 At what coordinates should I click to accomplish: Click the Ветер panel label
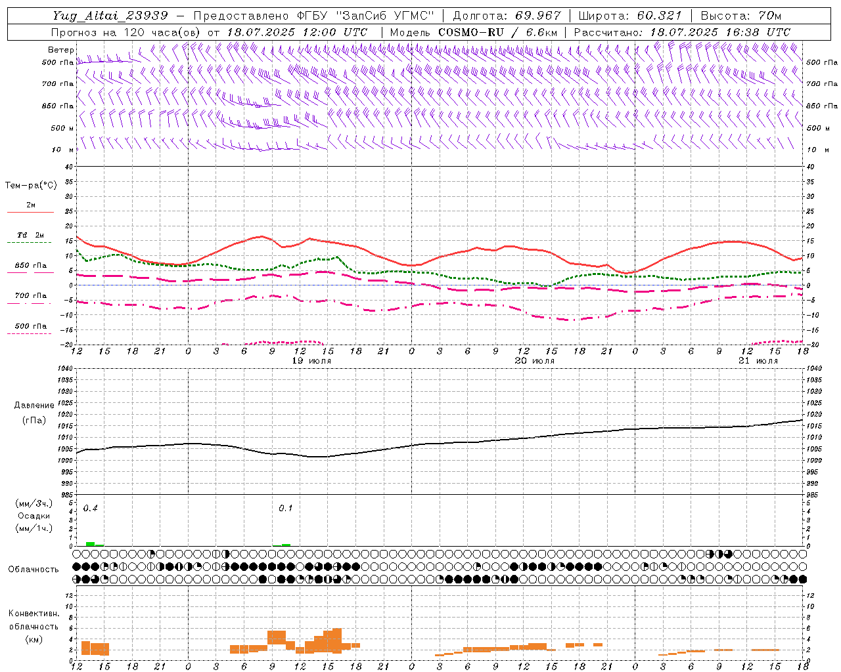pyautogui.click(x=60, y=50)
